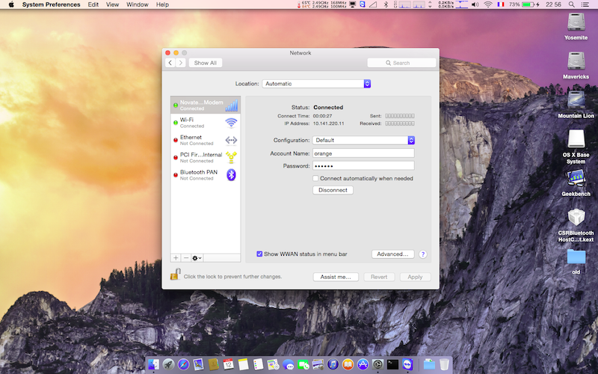Open the gear action menu

(x=197, y=257)
